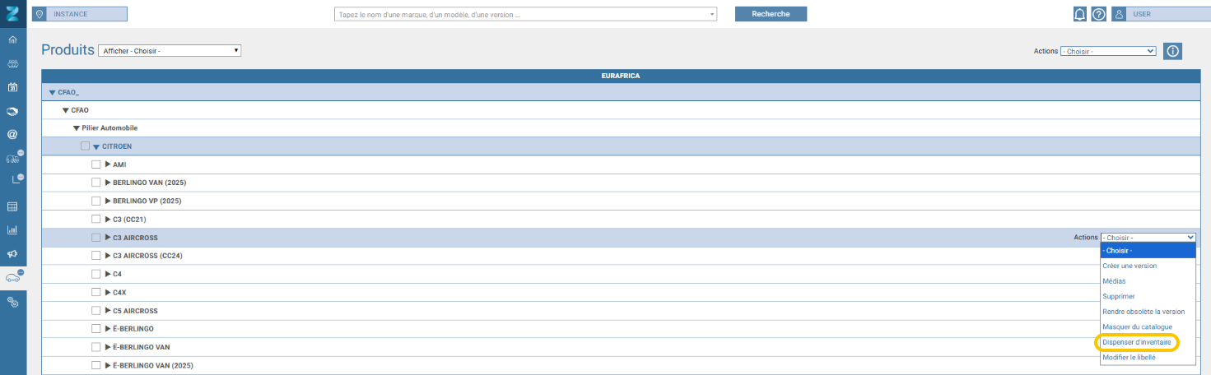Click the Recherche button
The width and height of the screenshot is (1211, 375).
click(x=771, y=14)
